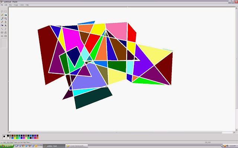Image resolution: width=238 pixels, height=148 pixels.
Task: Click the untitled - Paint taskbar button
Action: pyautogui.click(x=54, y=146)
